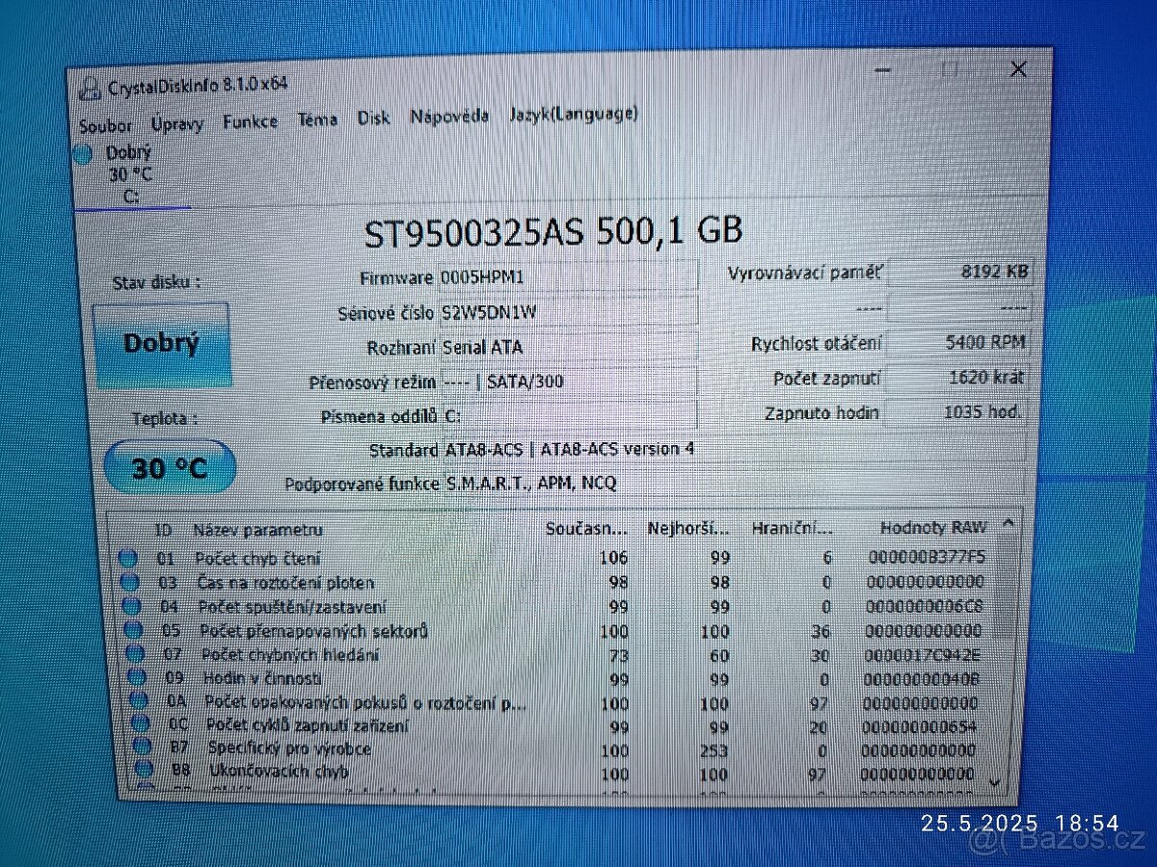Open the Soubor menu

(x=106, y=125)
